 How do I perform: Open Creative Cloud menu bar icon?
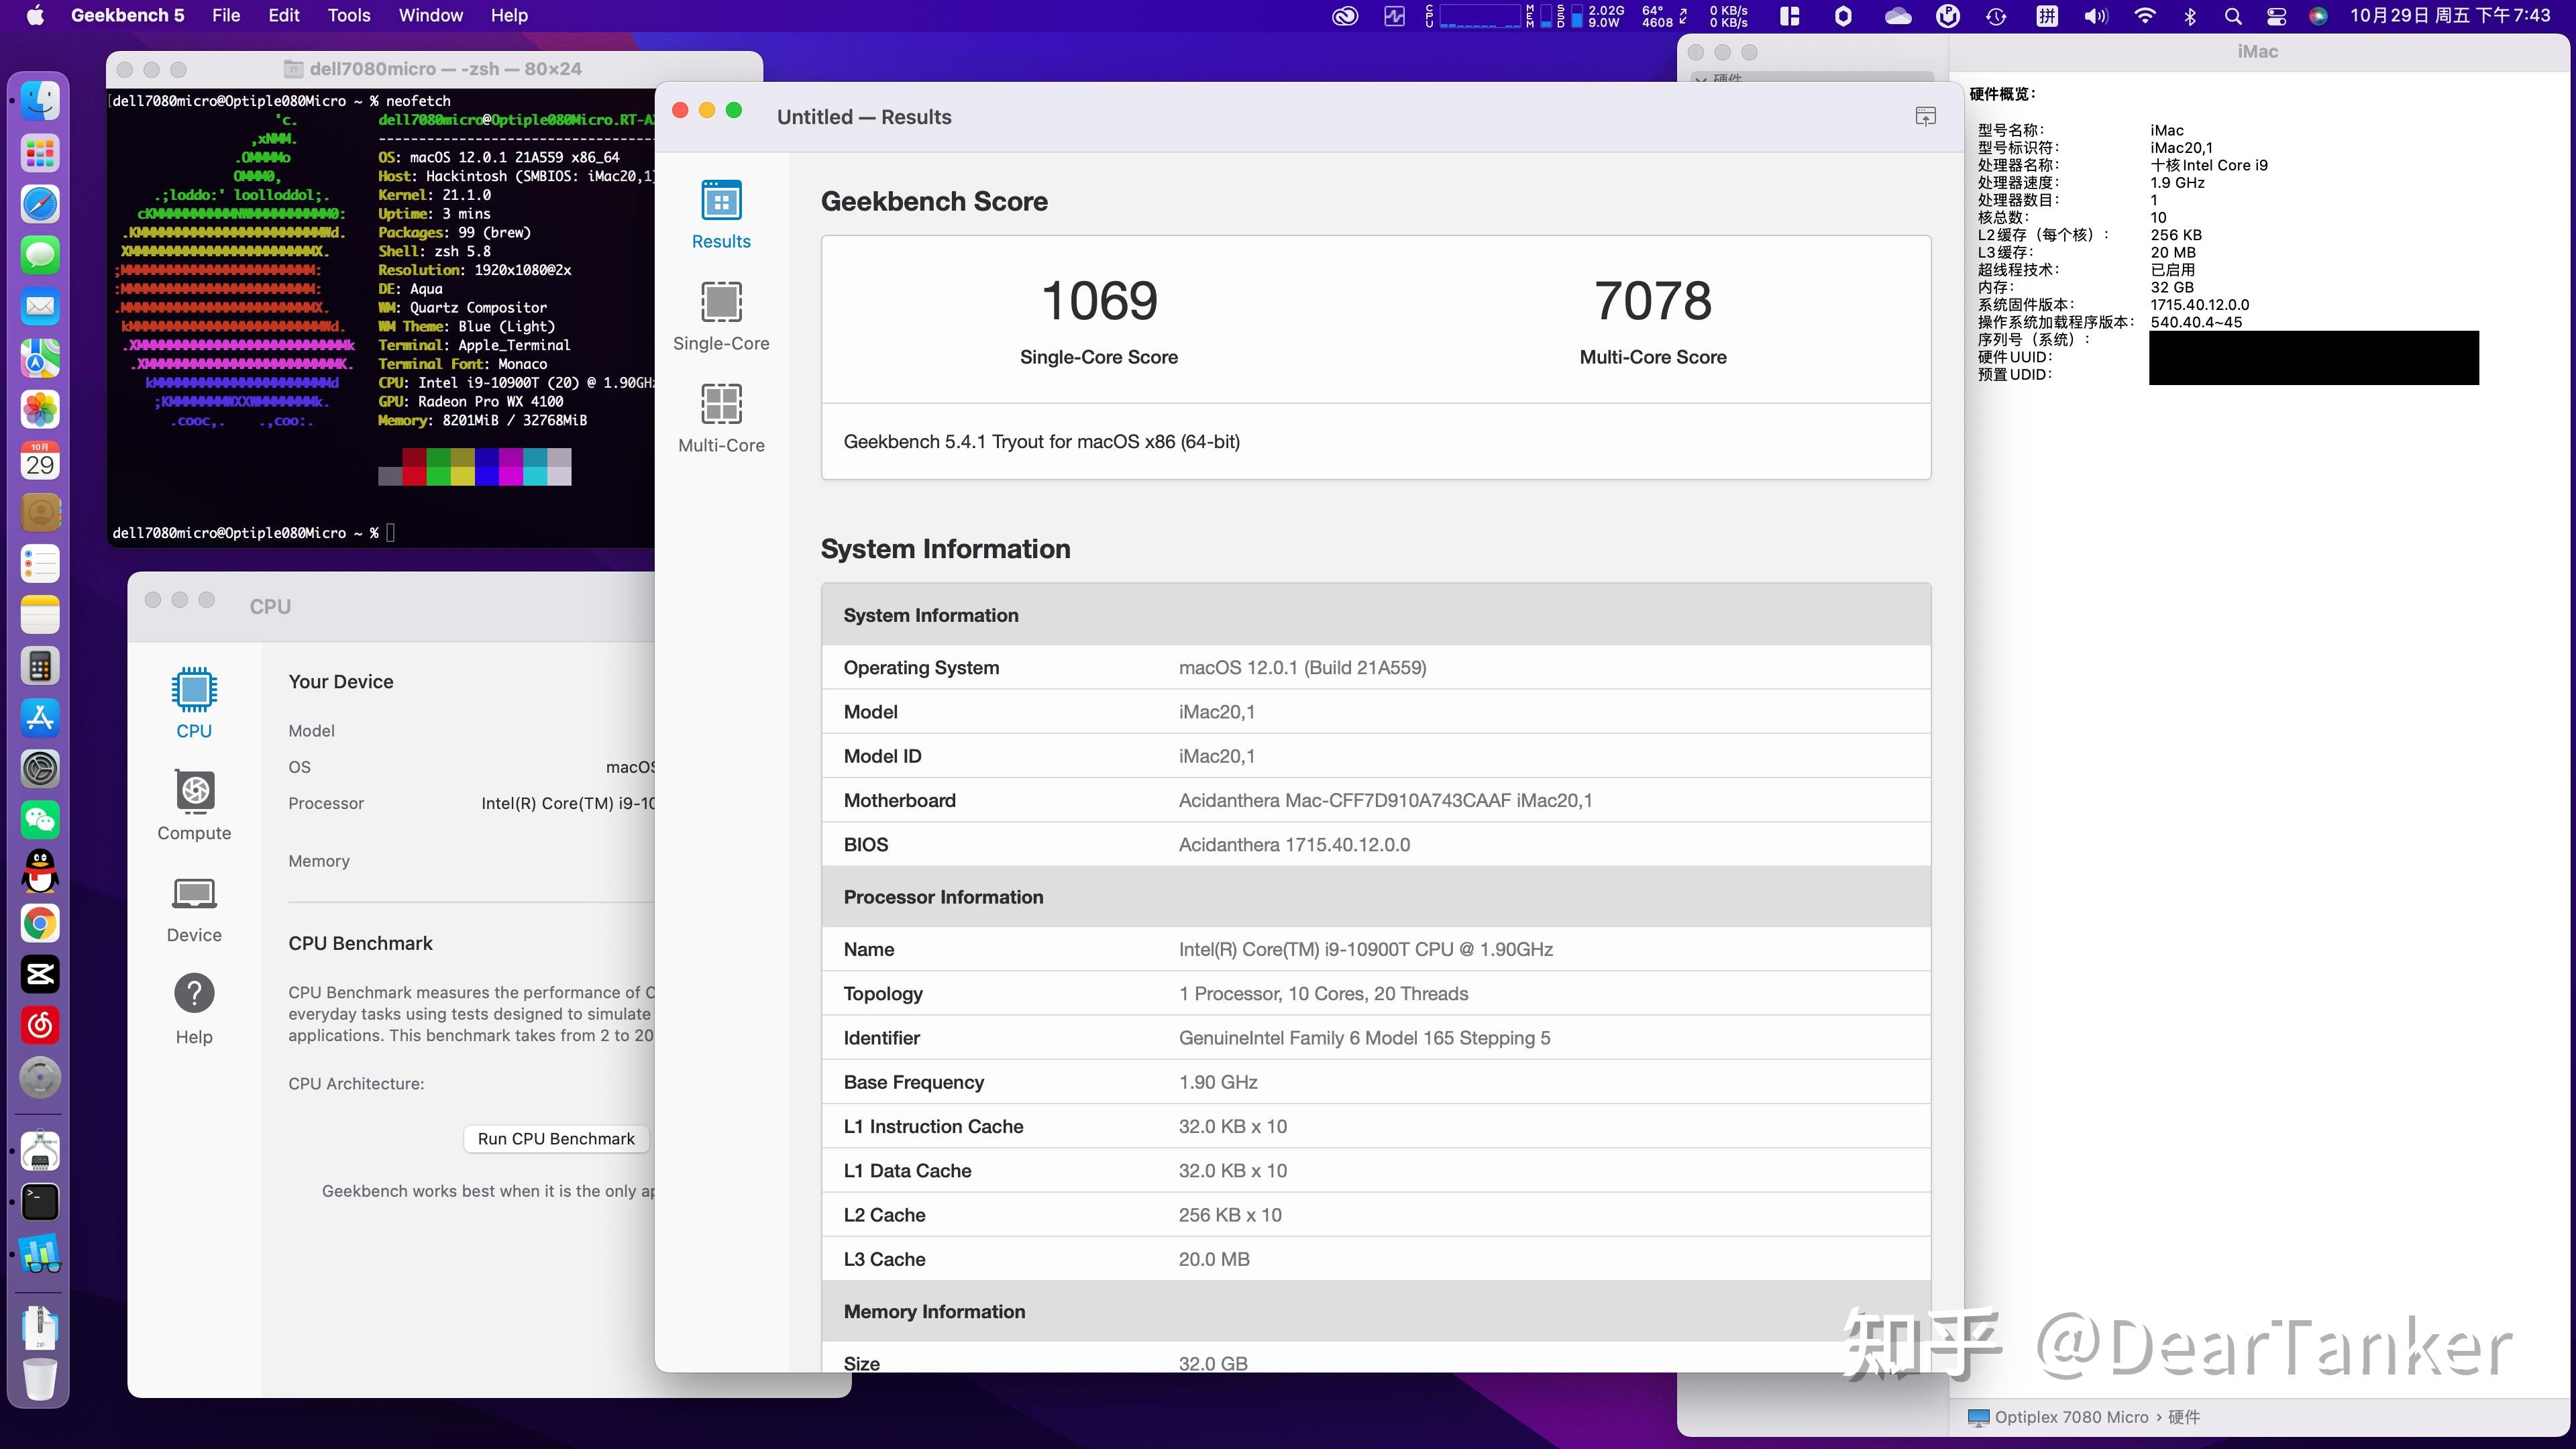(1345, 15)
